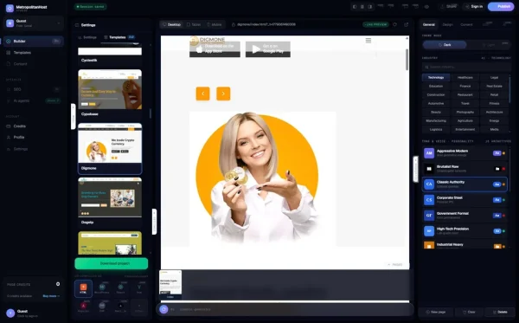The height and width of the screenshot is (323, 519).
Task: Click the eye preview icon in top bar
Action: [426, 7]
